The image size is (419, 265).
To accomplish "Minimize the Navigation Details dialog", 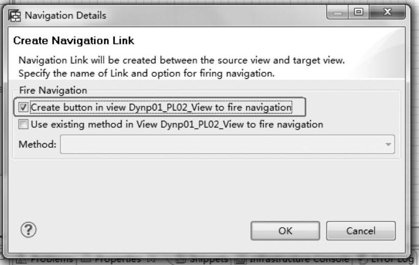I will click(338, 12).
